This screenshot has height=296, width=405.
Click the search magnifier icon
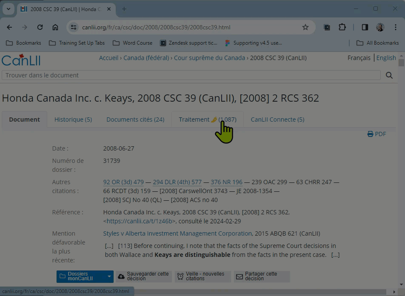tap(389, 75)
